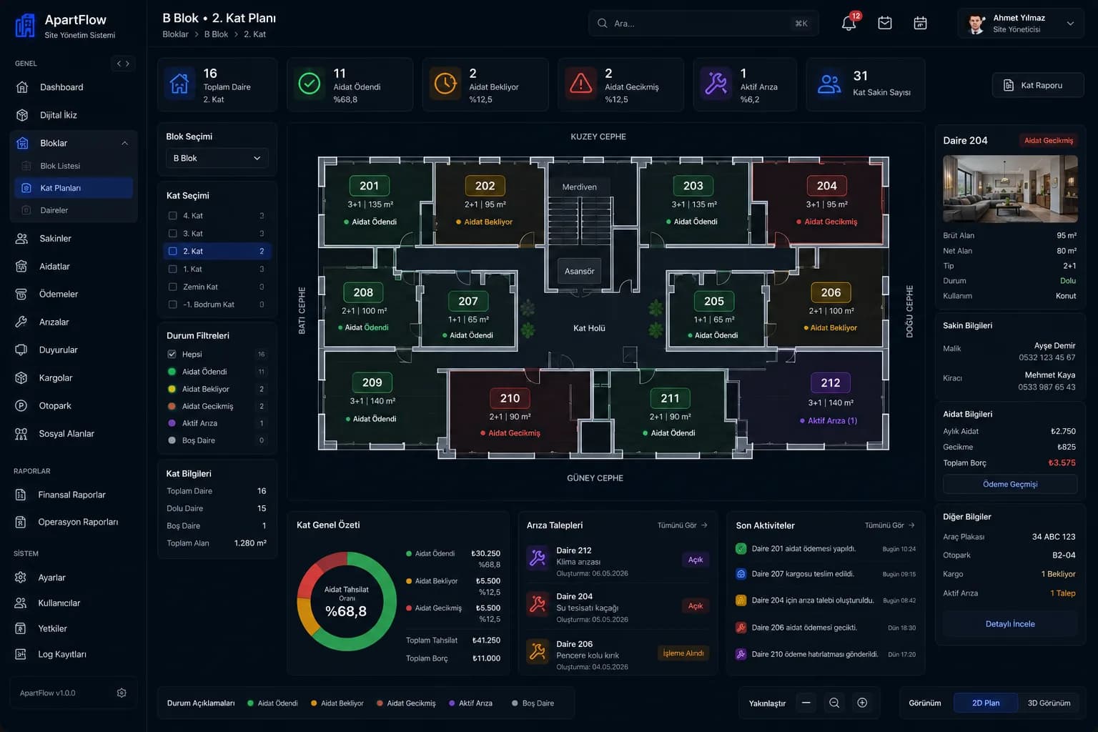This screenshot has width=1098, height=732.
Task: Click the Duyurular icon in sidebar
Action: [21, 350]
